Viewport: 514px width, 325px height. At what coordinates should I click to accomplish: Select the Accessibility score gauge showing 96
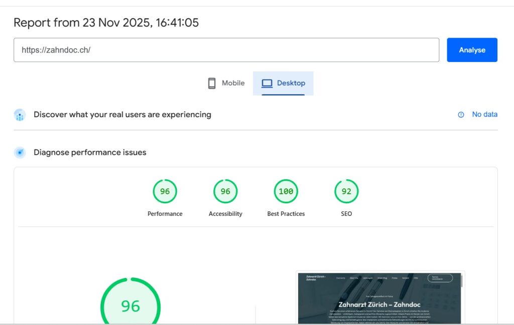click(225, 191)
